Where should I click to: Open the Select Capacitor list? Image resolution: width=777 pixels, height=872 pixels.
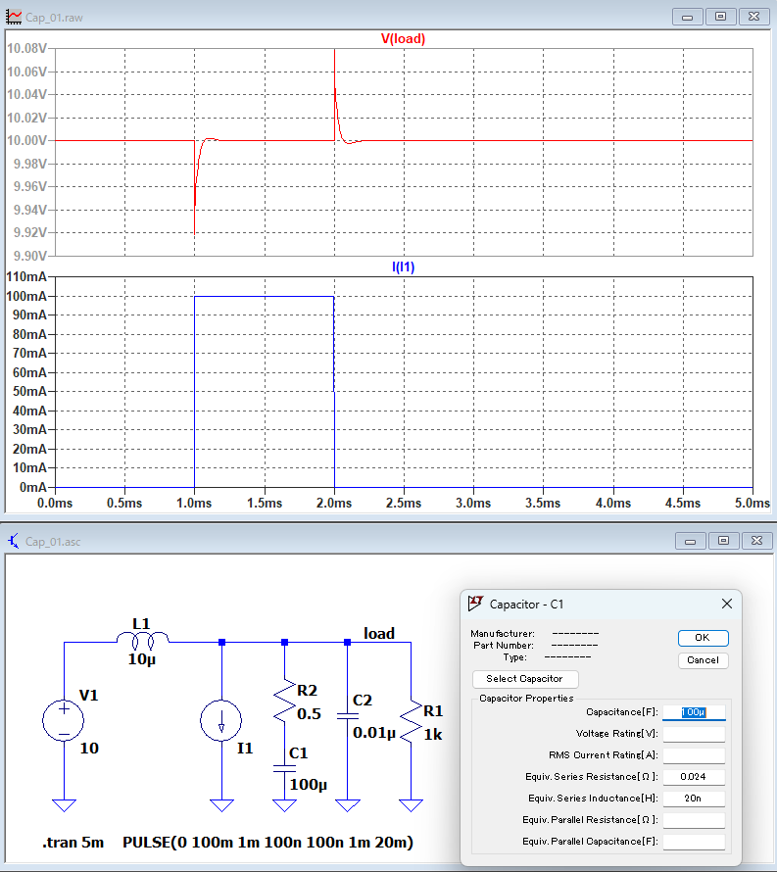pyautogui.click(x=525, y=679)
